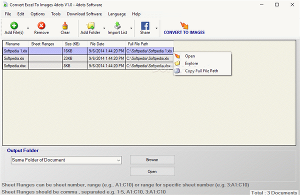The width and height of the screenshot is (300, 195).
Task: Click Sheet Ranges cell for Softpedia 1.xls
Action: click(45, 51)
